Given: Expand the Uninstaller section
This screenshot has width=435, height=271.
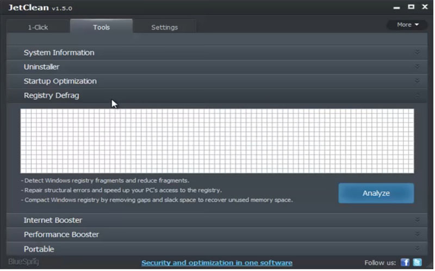Looking at the screenshot, I should [x=217, y=67].
